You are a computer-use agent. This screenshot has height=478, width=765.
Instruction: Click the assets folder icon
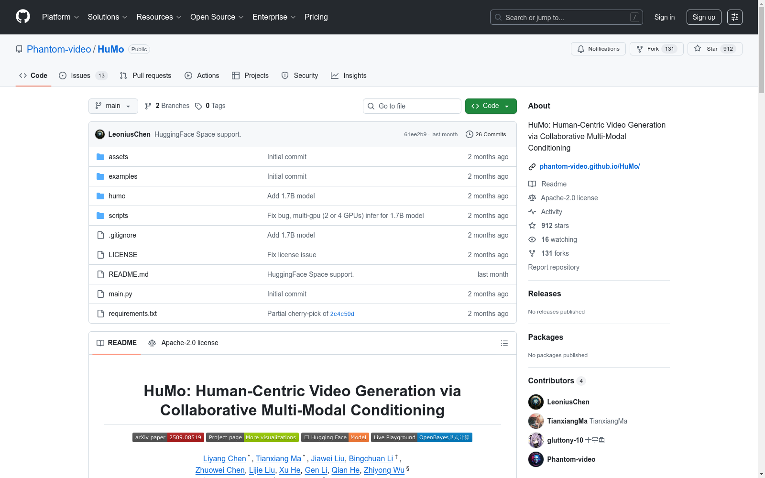(x=100, y=157)
